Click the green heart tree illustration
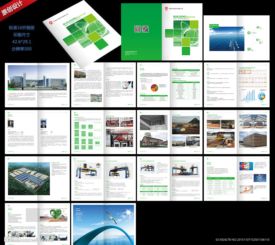Viewport: 275px width, 245px height. tap(56, 214)
